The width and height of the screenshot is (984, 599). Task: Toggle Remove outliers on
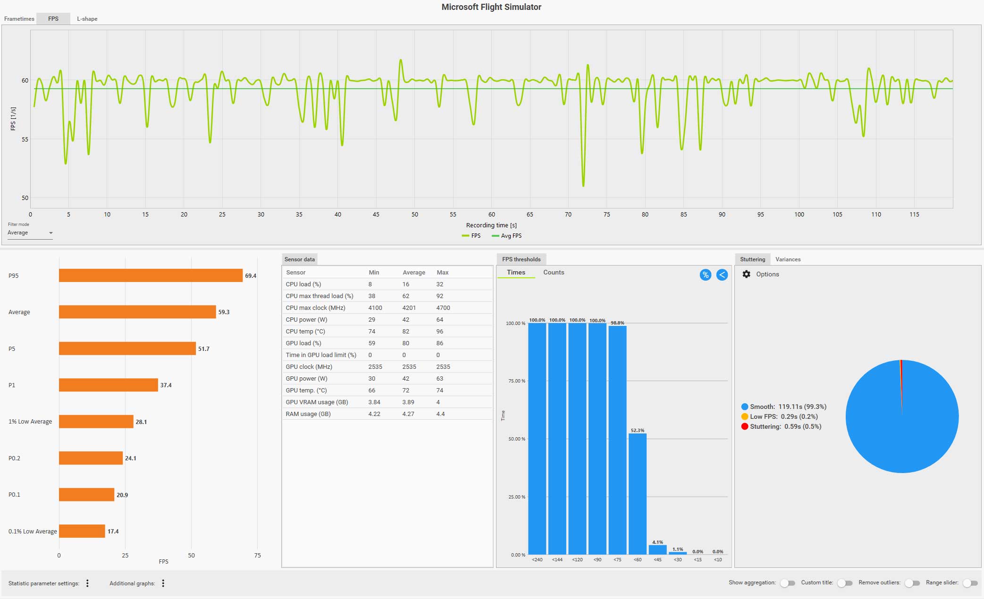coord(912,583)
